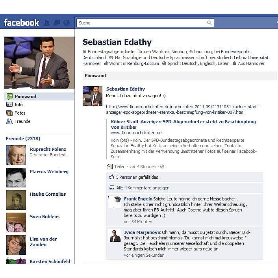The width and height of the screenshot is (278, 278).
Task: Open the Freunde (2318) list link
Action: click(x=23, y=139)
